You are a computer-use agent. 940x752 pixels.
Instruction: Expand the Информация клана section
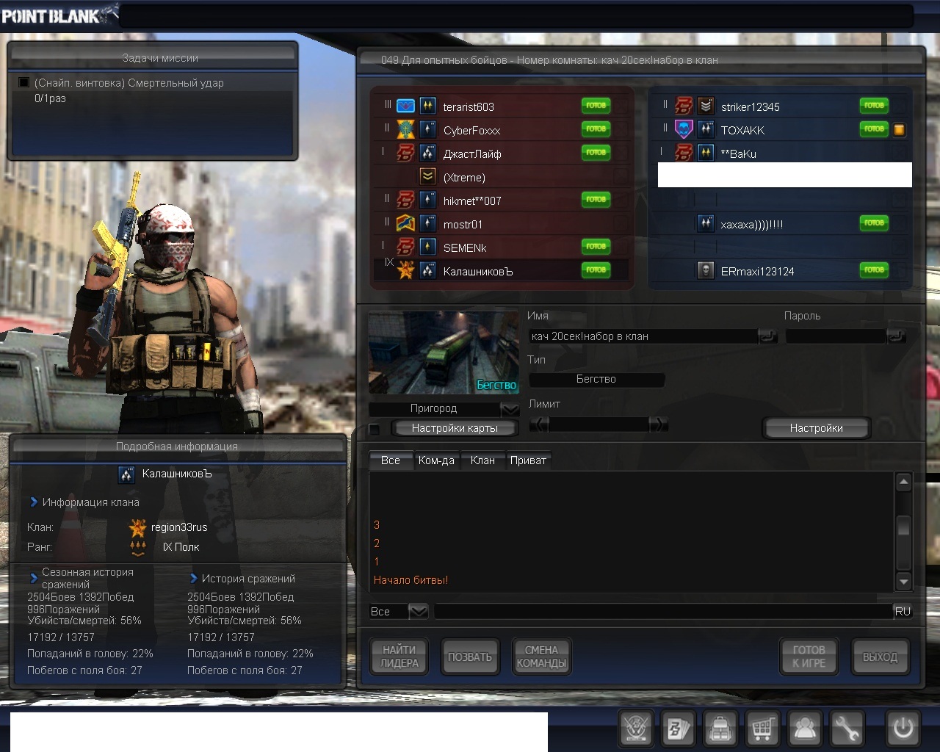(34, 502)
